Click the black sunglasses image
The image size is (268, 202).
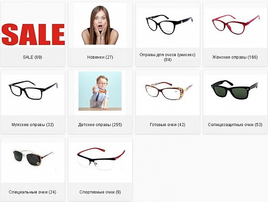[235, 90]
